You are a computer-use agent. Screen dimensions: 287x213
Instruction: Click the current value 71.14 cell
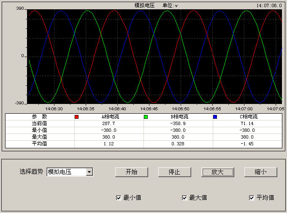click(x=247, y=123)
